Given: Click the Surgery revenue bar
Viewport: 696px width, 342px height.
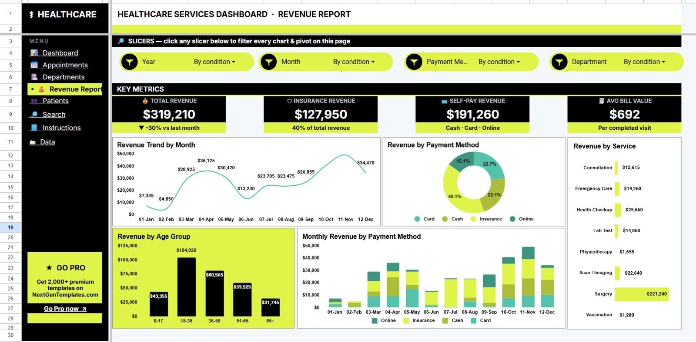Looking at the screenshot, I should click(642, 294).
